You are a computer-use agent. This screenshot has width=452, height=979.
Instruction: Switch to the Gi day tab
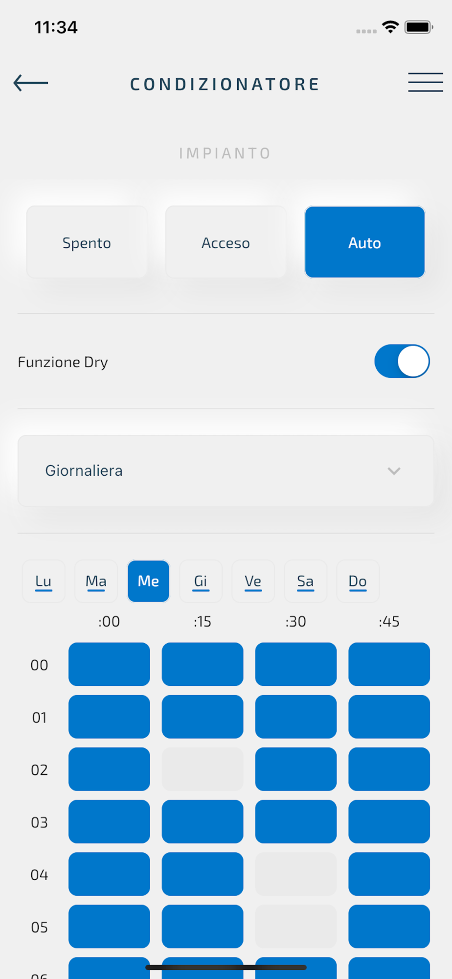[x=201, y=581]
